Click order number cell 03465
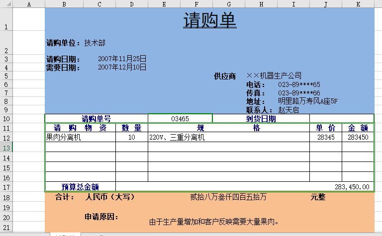This screenshot has width=382, height=236. point(180,119)
